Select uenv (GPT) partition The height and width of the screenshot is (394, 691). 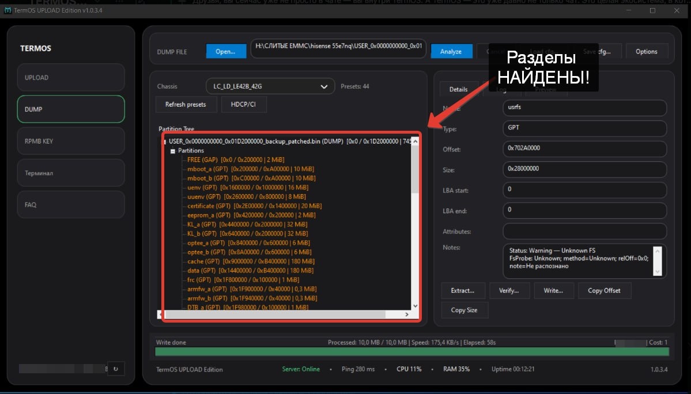pyautogui.click(x=248, y=188)
